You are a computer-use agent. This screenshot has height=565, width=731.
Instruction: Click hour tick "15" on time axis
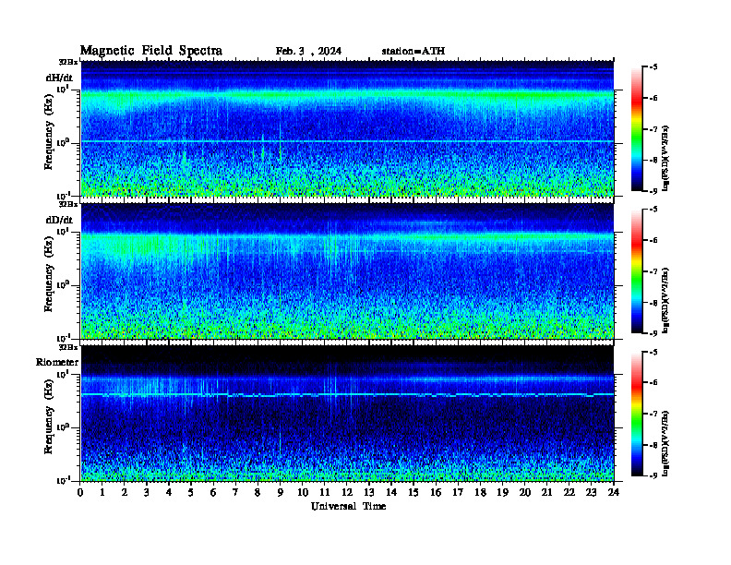(413, 493)
